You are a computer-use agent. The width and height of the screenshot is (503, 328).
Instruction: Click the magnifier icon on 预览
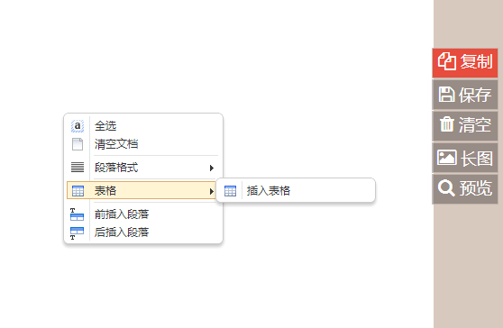click(446, 188)
